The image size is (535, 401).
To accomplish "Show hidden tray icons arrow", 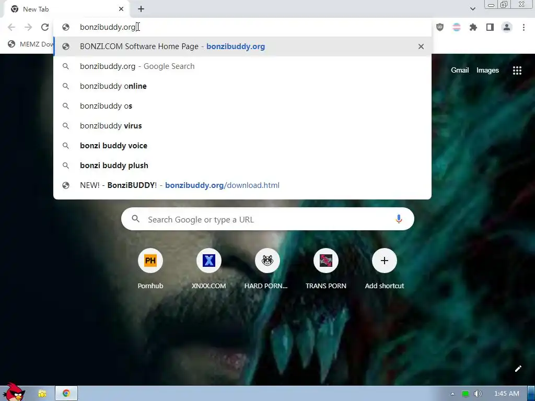I will [453, 394].
